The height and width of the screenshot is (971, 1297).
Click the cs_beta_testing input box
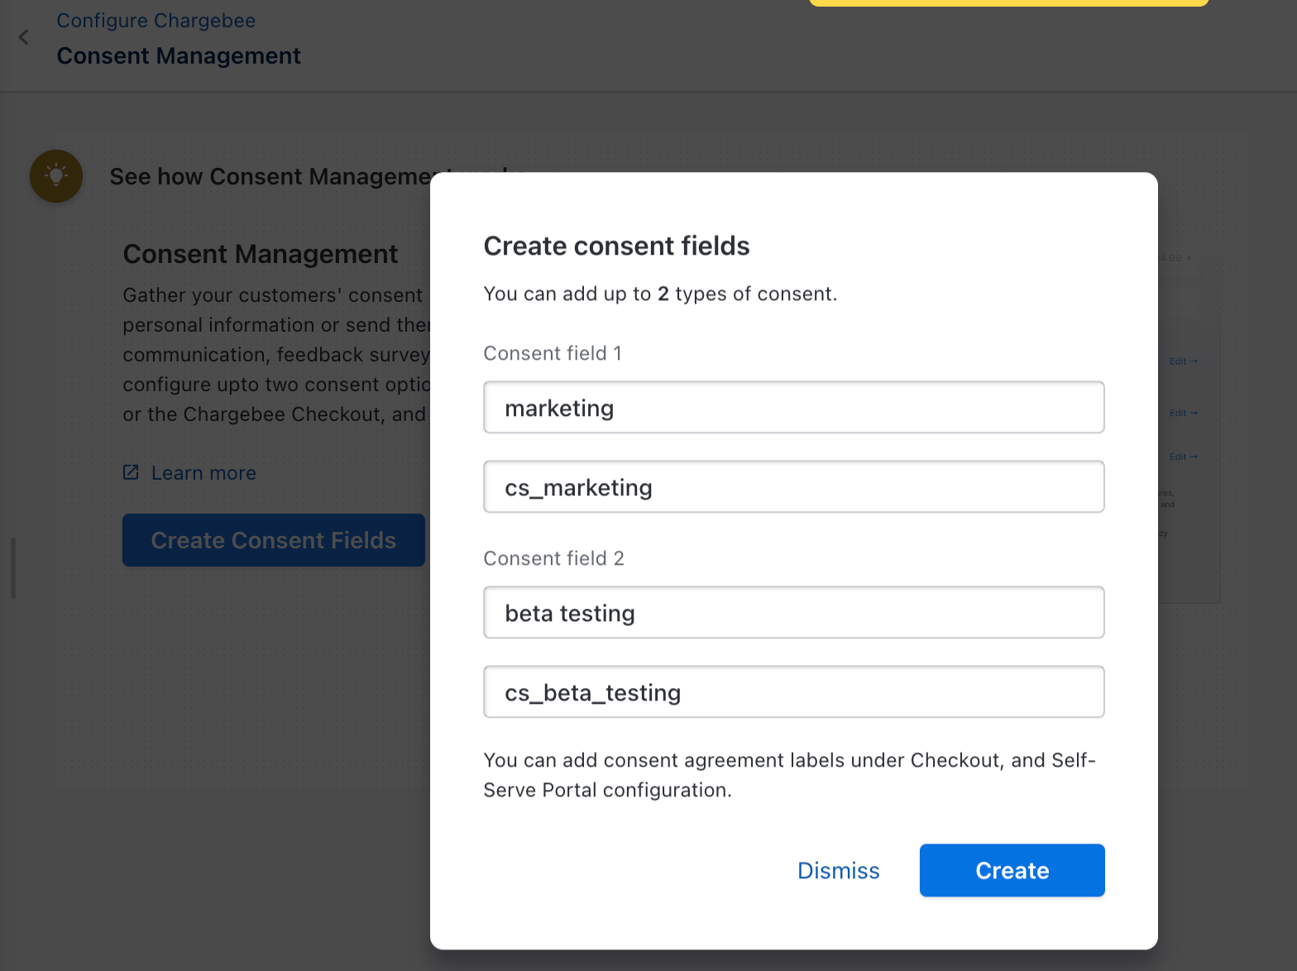793,692
